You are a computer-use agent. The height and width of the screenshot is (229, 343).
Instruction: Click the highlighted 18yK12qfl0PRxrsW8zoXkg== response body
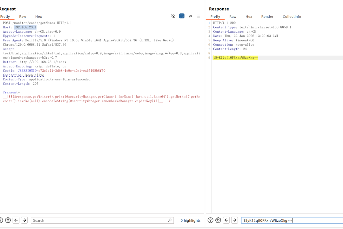(x=236, y=58)
